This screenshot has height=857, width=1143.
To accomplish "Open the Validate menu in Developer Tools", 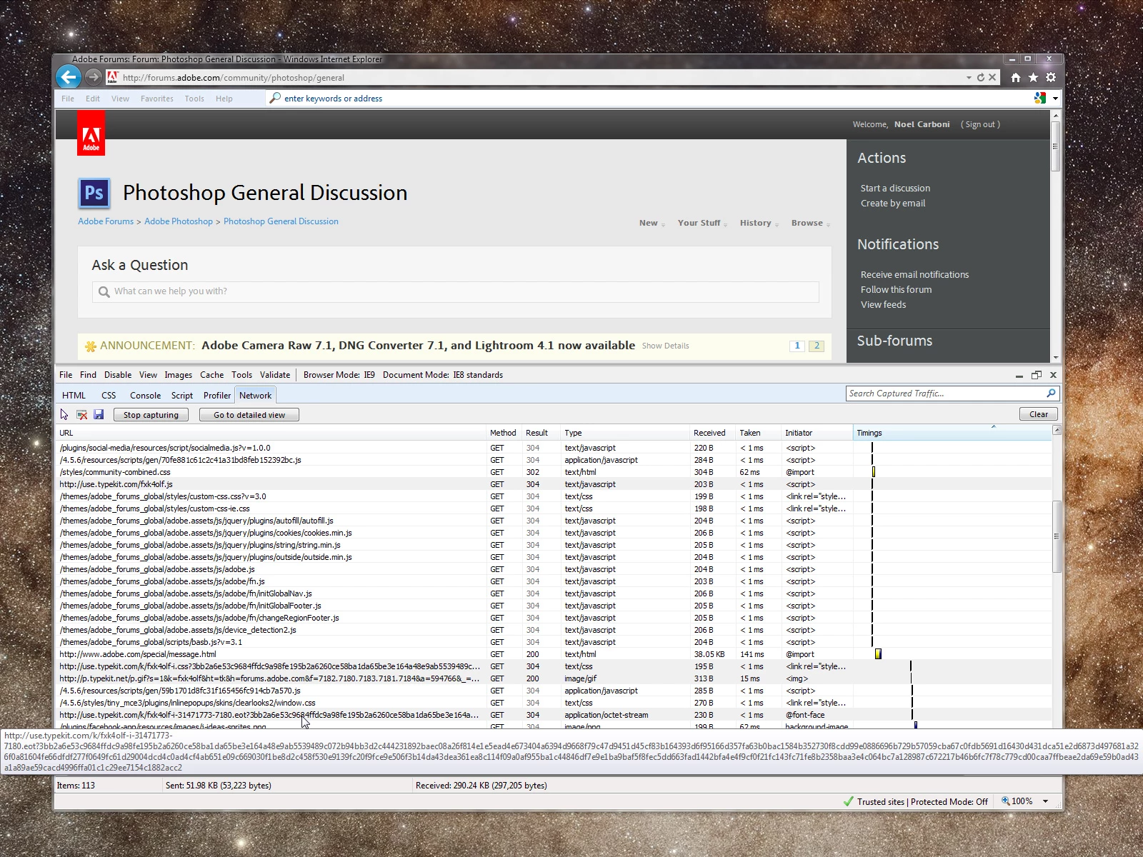I will point(275,375).
